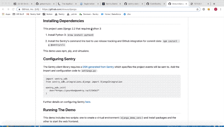Click the 'brew install python3' code snippet
The height and width of the screenshot is (127, 224).
(81, 35)
